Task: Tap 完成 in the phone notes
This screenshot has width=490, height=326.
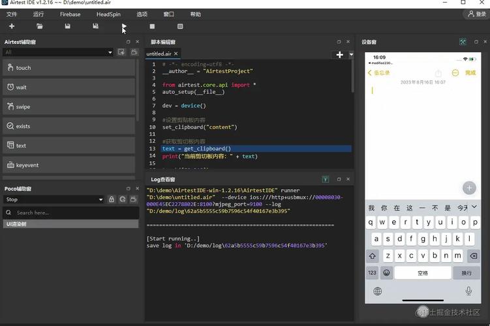Action: [x=470, y=73]
